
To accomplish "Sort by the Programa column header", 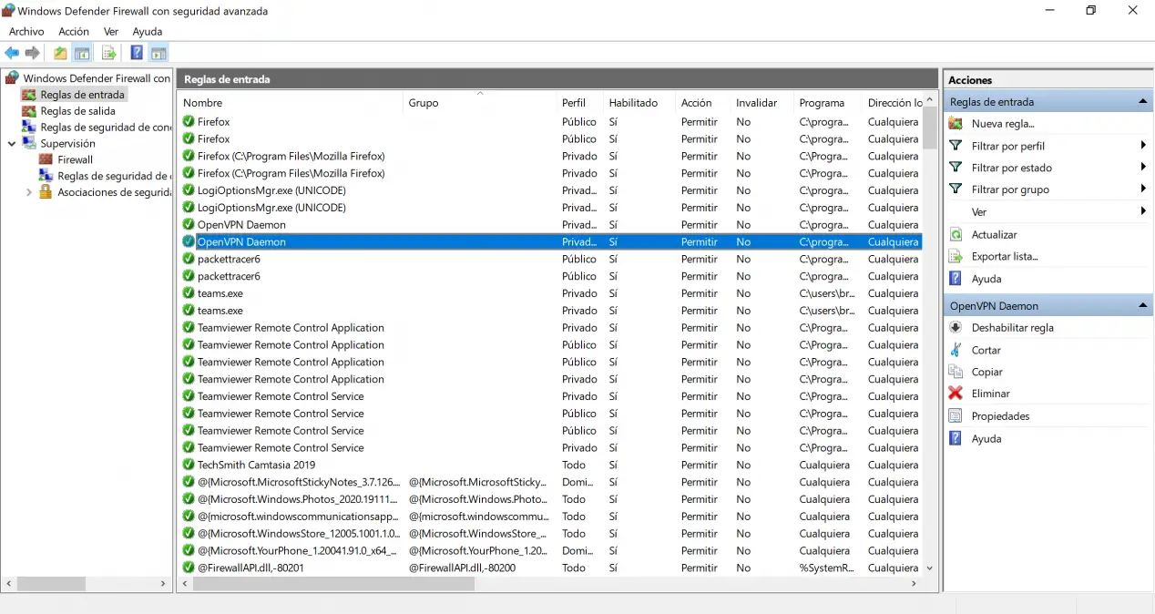I will pyautogui.click(x=827, y=103).
